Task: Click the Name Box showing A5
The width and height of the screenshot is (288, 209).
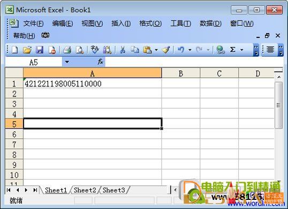Action: (x=34, y=62)
